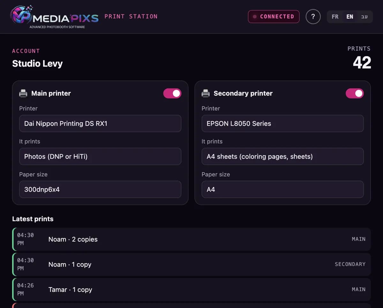
Task: Open the Main printer device dropdown
Action: (100, 123)
